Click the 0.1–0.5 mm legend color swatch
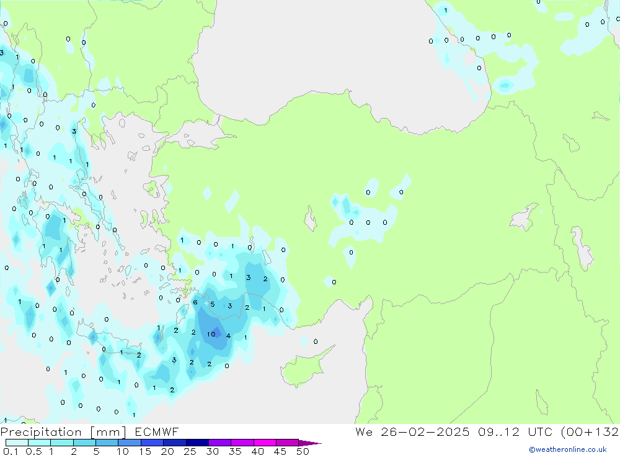Screen dimensions: 620x455 [17, 443]
